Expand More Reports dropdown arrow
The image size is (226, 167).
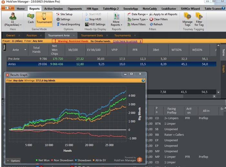tap(121, 25)
